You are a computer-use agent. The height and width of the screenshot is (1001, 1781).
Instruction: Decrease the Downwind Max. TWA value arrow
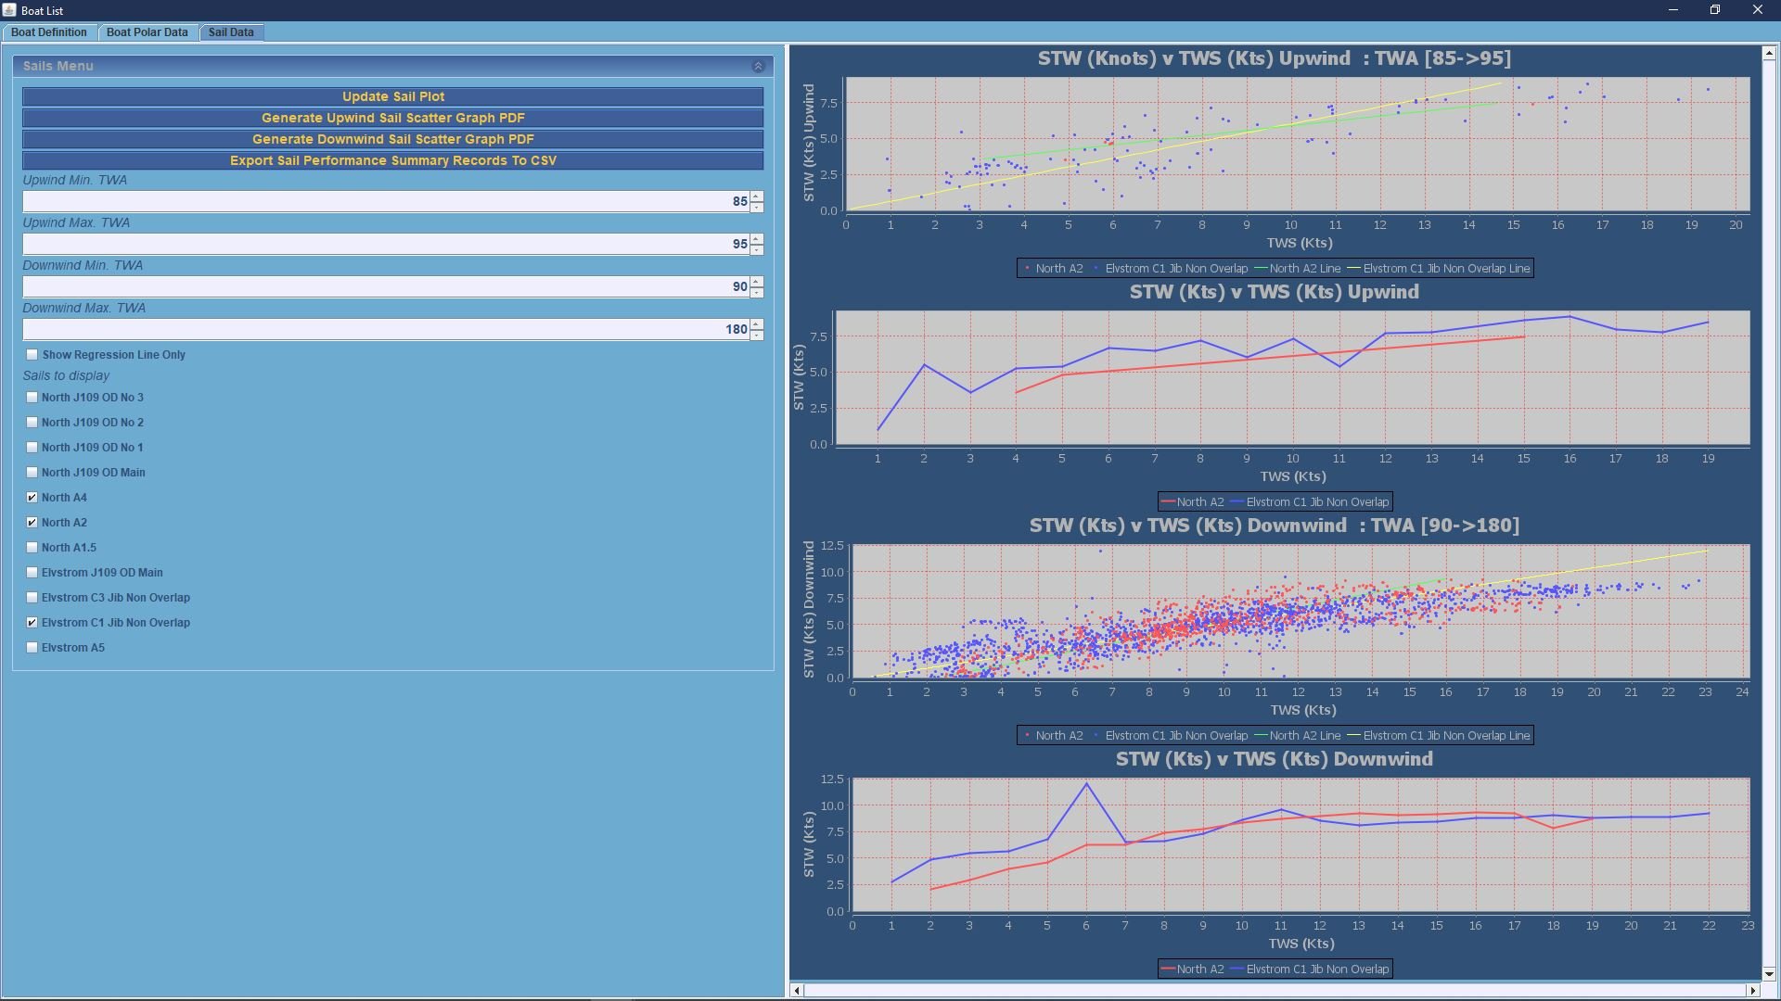pos(757,335)
